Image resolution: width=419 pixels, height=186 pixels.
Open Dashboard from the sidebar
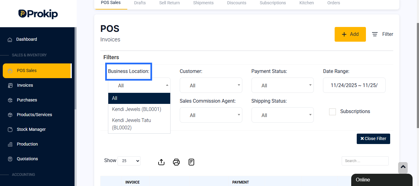point(27,40)
